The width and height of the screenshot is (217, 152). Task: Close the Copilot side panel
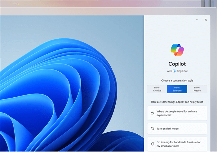pyautogui.click(x=206, y=20)
